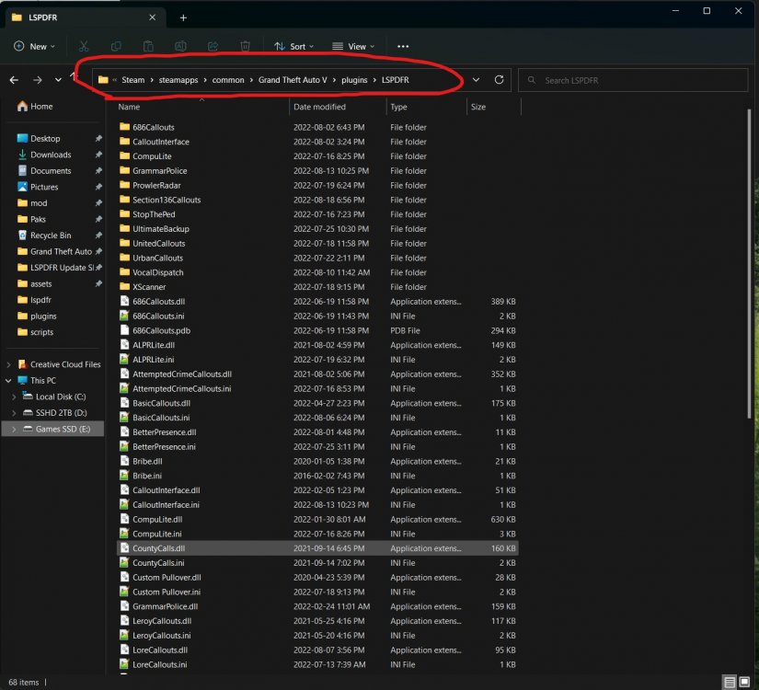Open Recent locations chevron next to Forward

coord(58,80)
